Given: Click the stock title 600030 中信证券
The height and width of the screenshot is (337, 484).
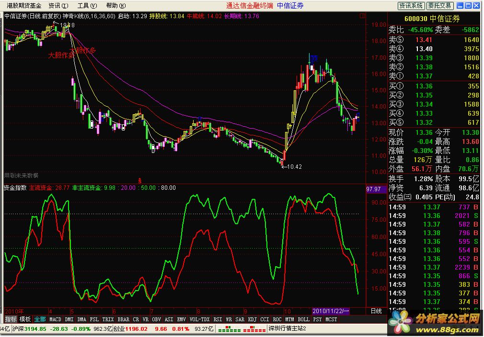Looking at the screenshot, I should [432, 19].
